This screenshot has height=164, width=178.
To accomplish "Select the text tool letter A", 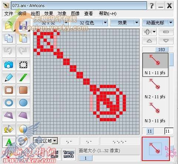I will [x=9, y=142].
